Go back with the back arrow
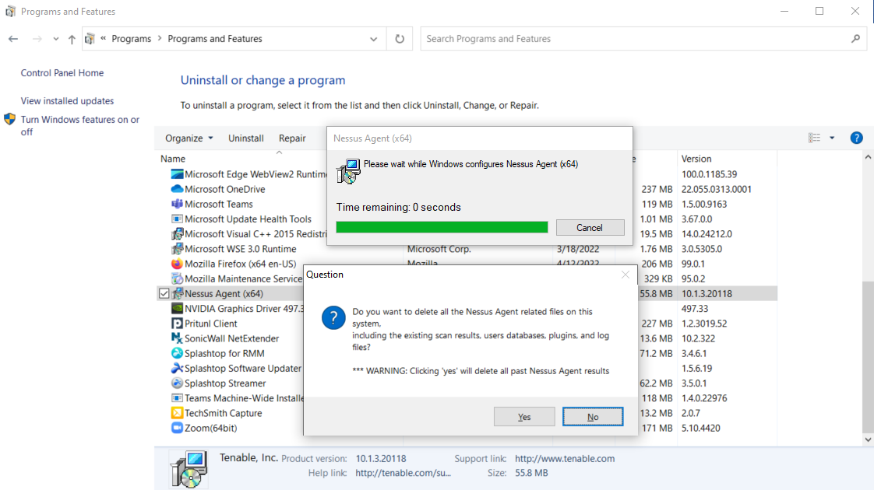The height and width of the screenshot is (490, 874). 13,39
